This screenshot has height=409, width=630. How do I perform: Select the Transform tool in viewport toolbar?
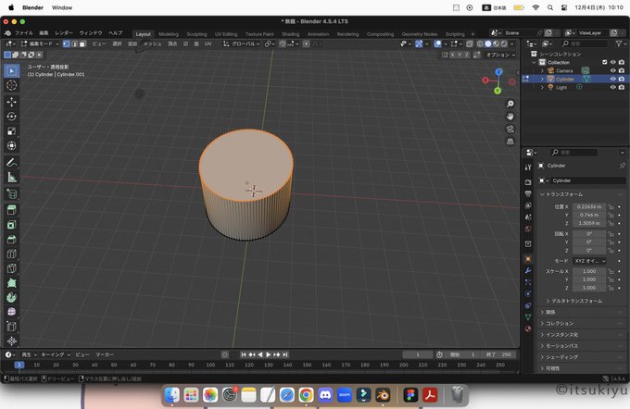click(12, 145)
